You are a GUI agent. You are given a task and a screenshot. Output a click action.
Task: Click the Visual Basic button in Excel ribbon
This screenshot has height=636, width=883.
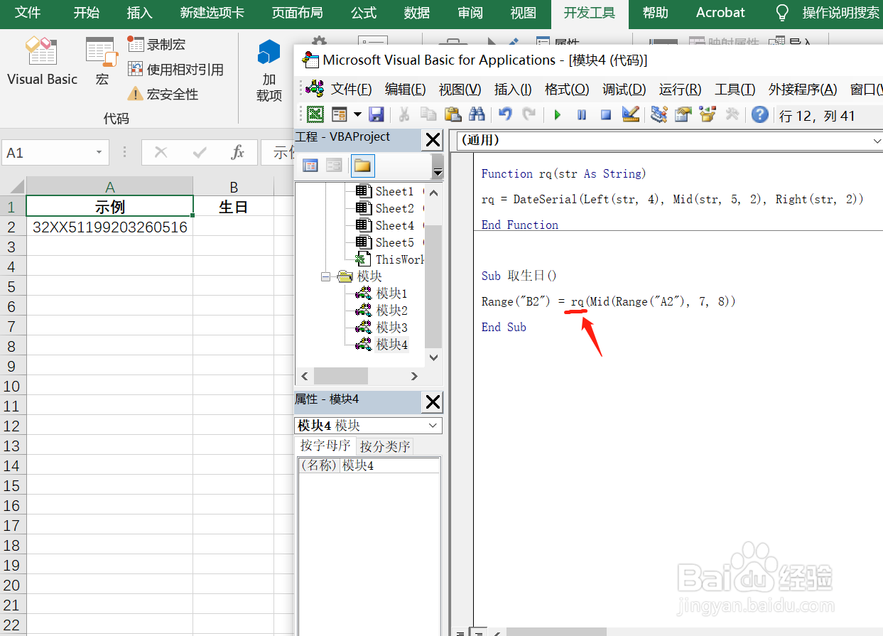coord(42,63)
